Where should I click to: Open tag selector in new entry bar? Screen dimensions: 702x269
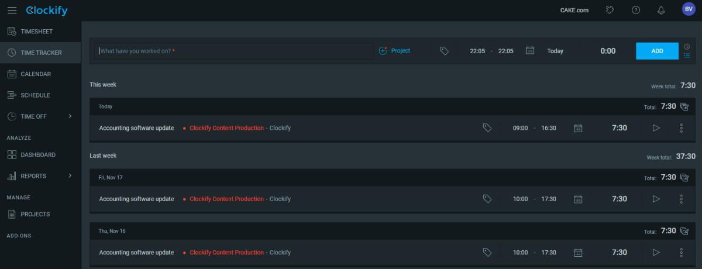pyautogui.click(x=444, y=51)
